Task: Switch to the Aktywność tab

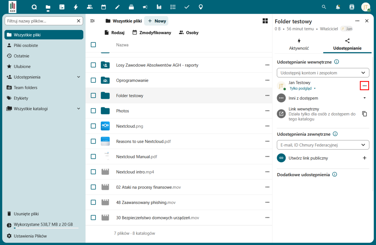Action: tap(299, 44)
